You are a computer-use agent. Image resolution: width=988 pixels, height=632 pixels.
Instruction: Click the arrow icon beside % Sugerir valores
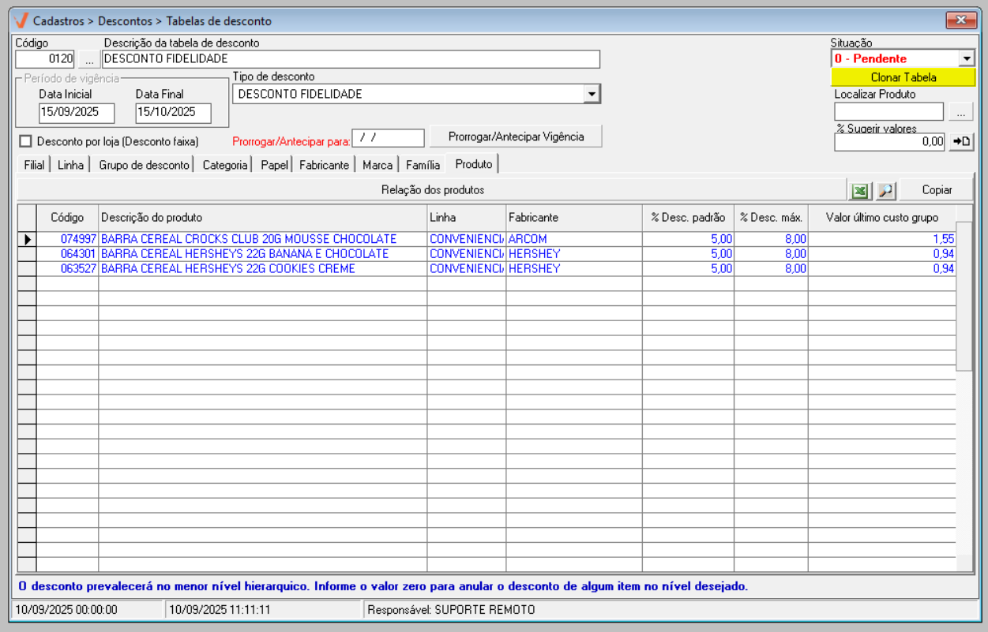[x=960, y=142]
